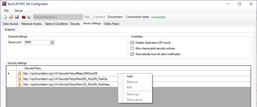This screenshot has height=107, width=257.
Task: Select the Basic256Sha256 security policy row
Action: coord(128,73)
